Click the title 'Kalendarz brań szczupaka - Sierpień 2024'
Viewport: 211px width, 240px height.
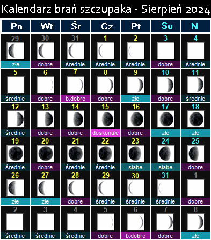point(106,9)
